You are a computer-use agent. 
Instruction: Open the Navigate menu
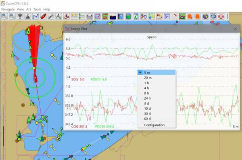[8, 9]
